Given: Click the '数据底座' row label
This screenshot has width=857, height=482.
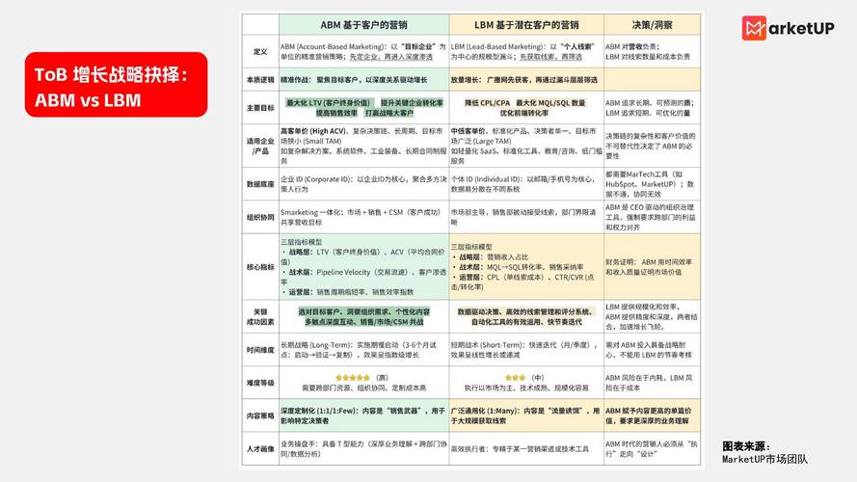Looking at the screenshot, I should click(x=260, y=184).
